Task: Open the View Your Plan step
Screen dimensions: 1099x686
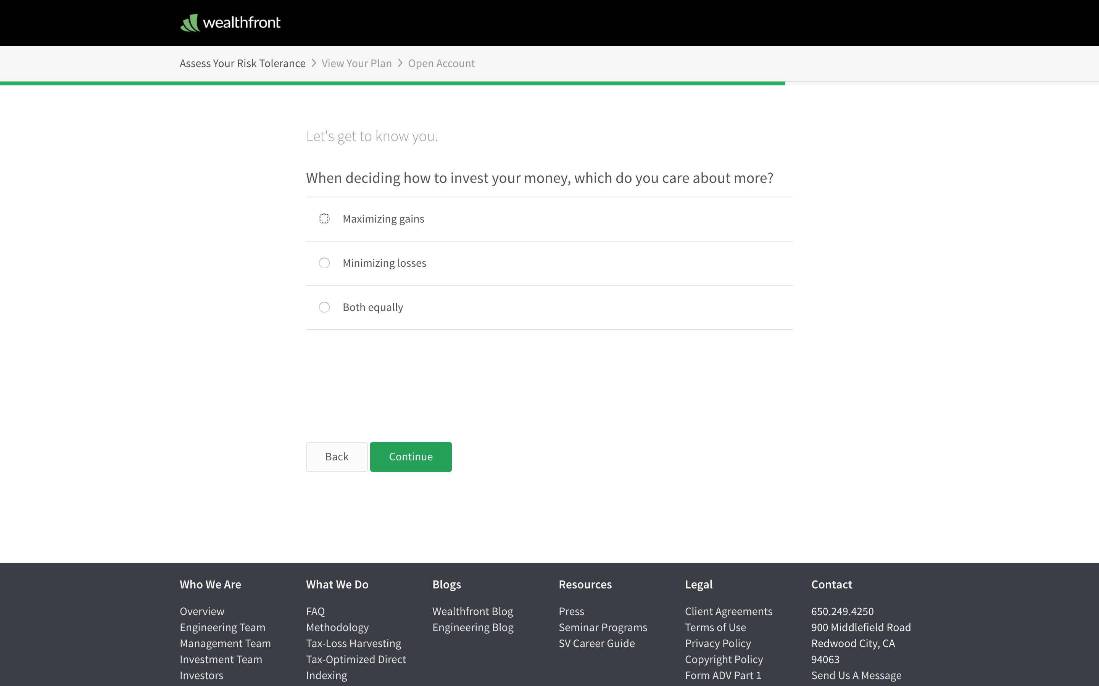Action: [x=356, y=64]
